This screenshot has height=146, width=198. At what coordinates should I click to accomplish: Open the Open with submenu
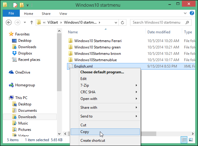[x=105, y=99]
